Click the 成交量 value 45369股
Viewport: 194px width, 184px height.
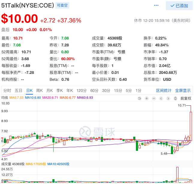coord(115,38)
